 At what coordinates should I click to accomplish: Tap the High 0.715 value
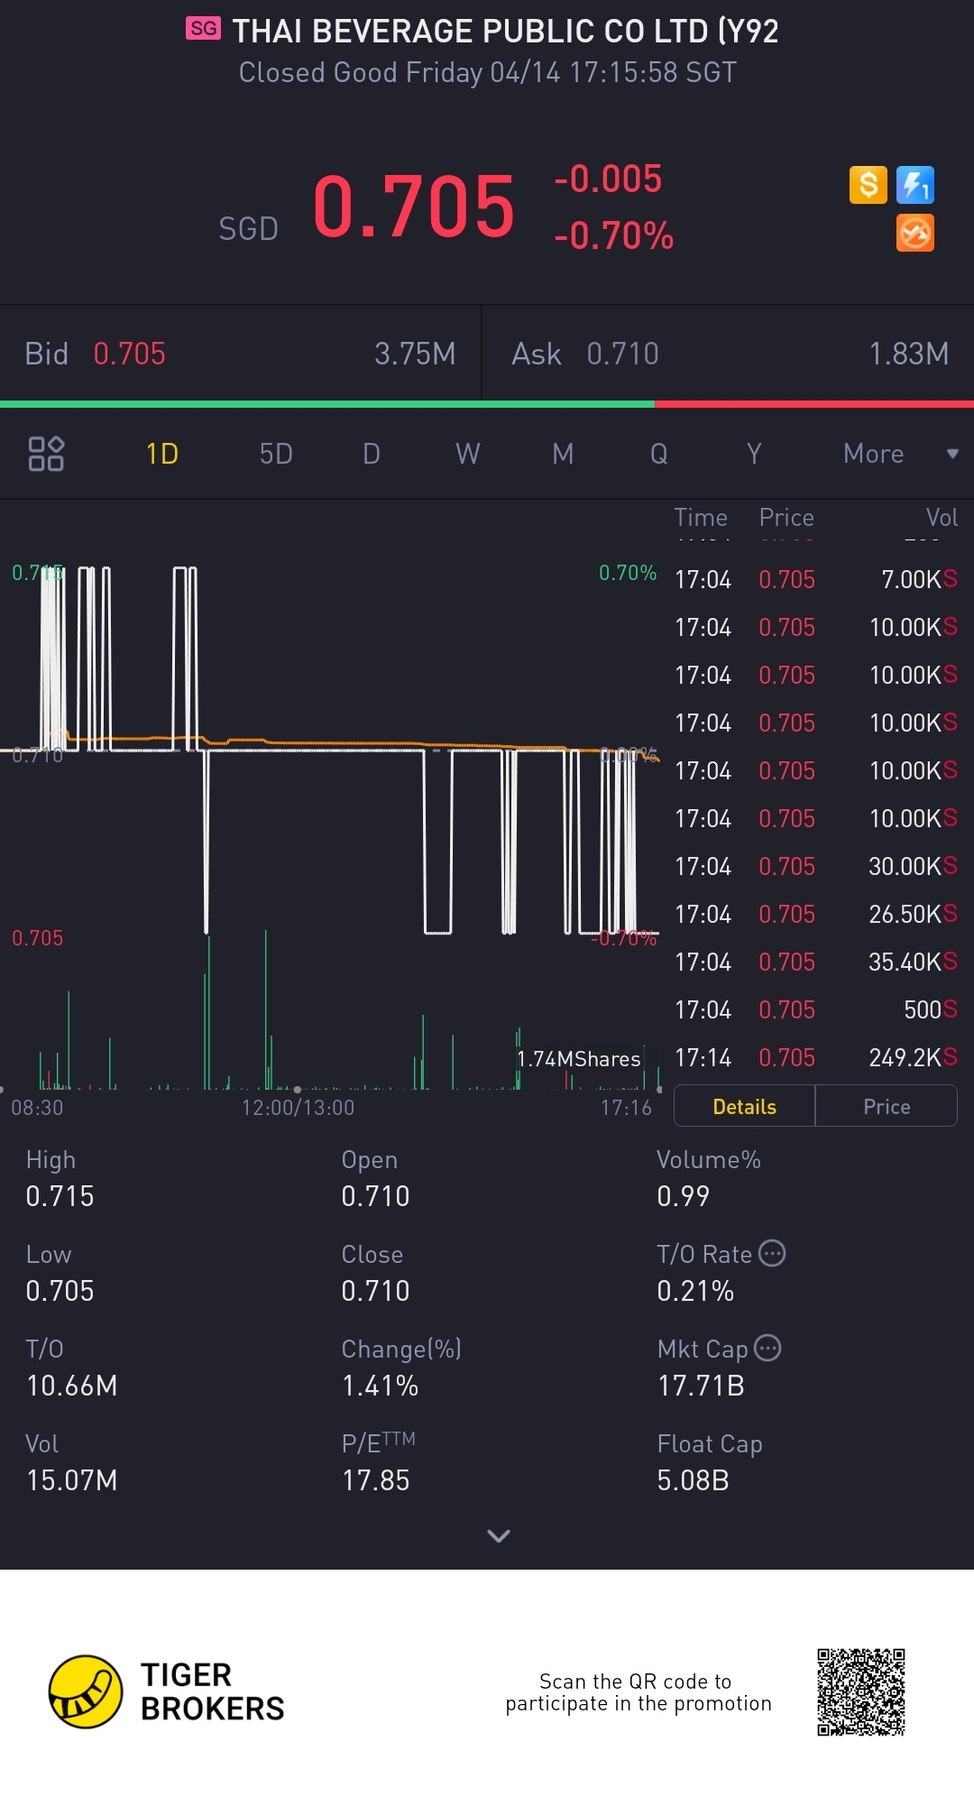pos(60,1196)
